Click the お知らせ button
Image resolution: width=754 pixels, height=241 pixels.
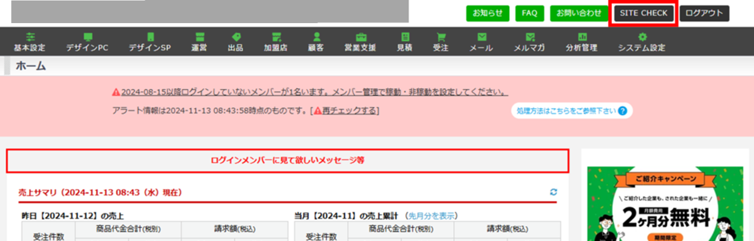(x=488, y=13)
